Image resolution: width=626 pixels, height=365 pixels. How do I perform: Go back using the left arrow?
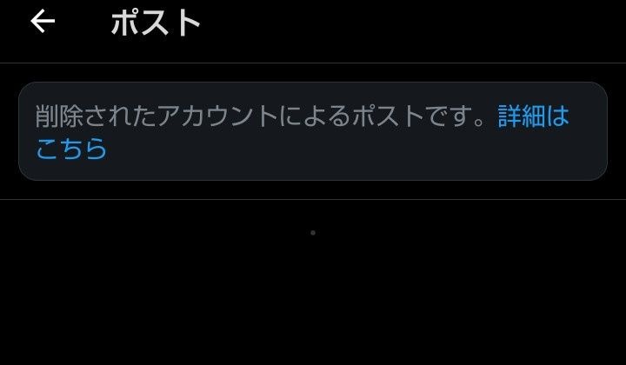tap(43, 22)
